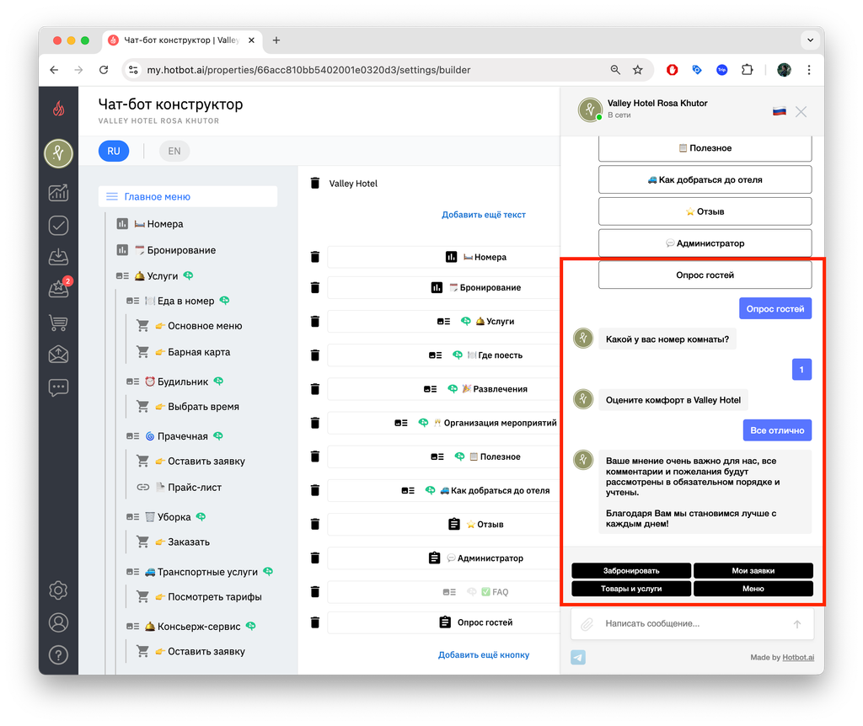Click Товары и услуги button in chat

630,589
